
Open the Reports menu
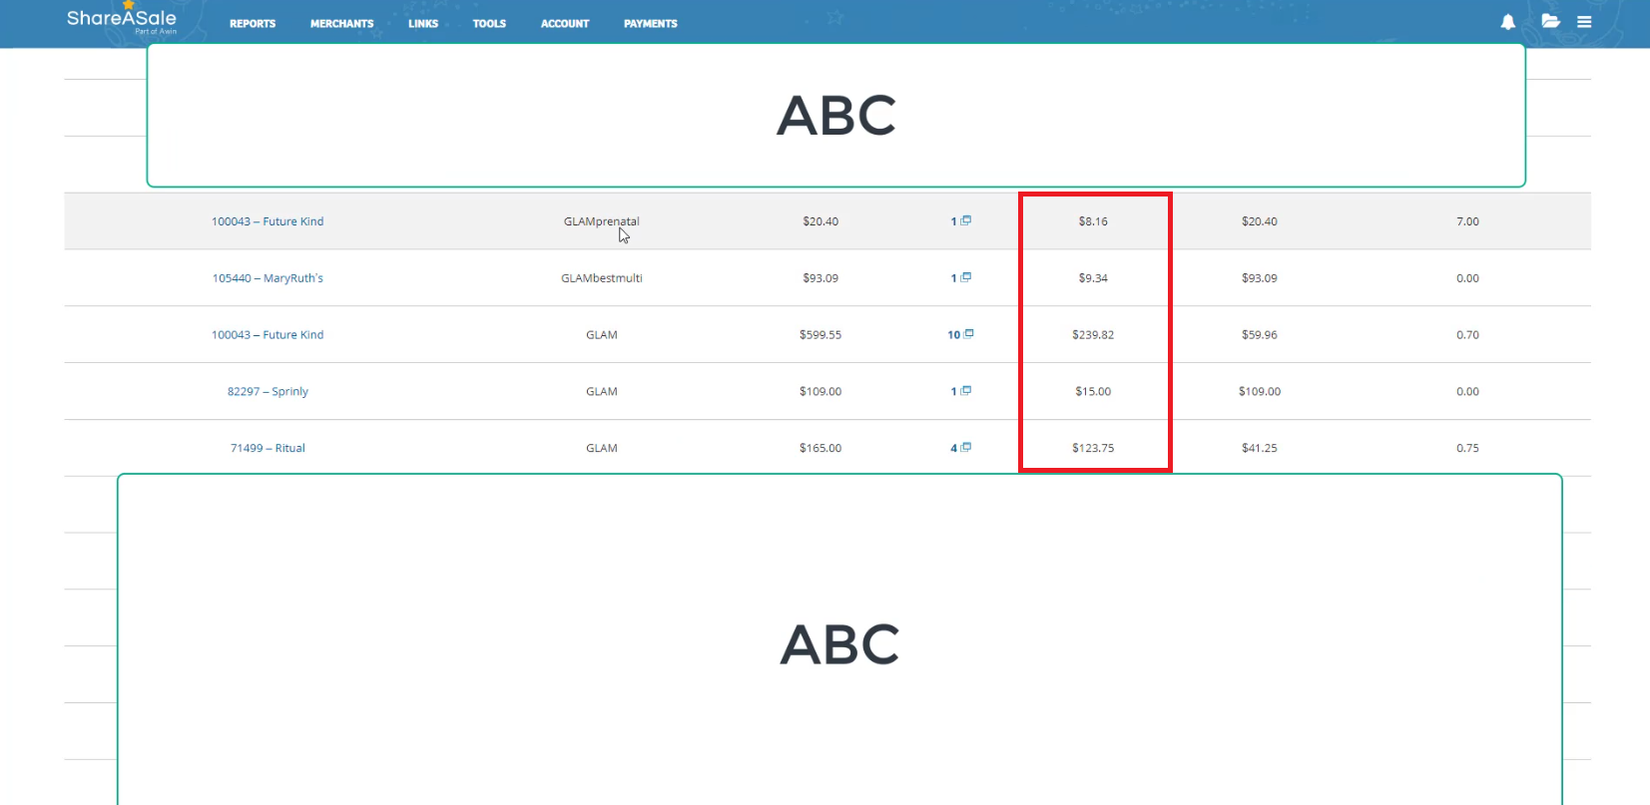coord(253,24)
